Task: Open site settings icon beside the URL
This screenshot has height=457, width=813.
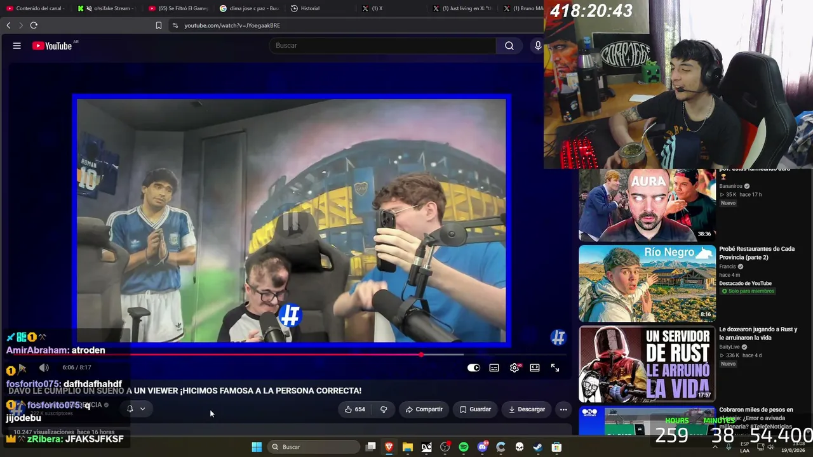Action: [175, 25]
